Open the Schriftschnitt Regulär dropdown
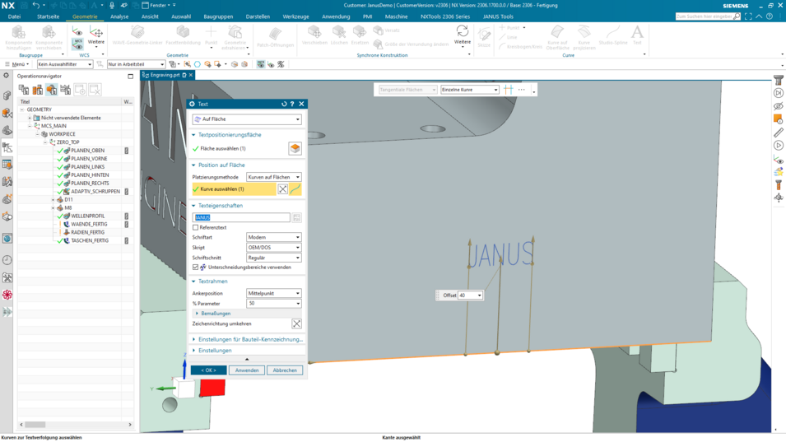The width and height of the screenshot is (786, 442). pos(274,258)
